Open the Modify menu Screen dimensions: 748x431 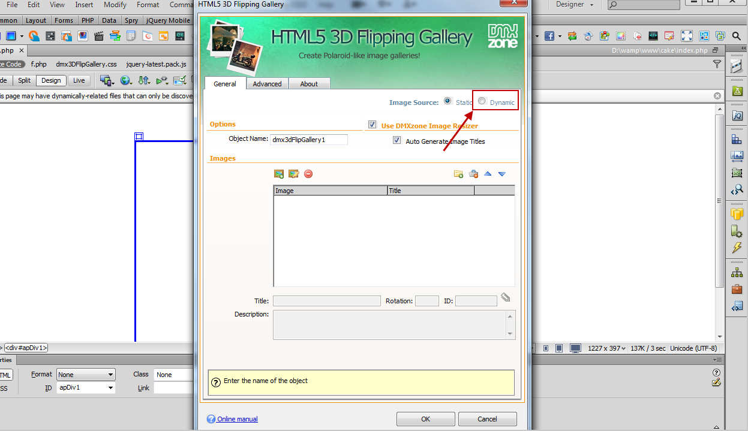[x=115, y=4]
